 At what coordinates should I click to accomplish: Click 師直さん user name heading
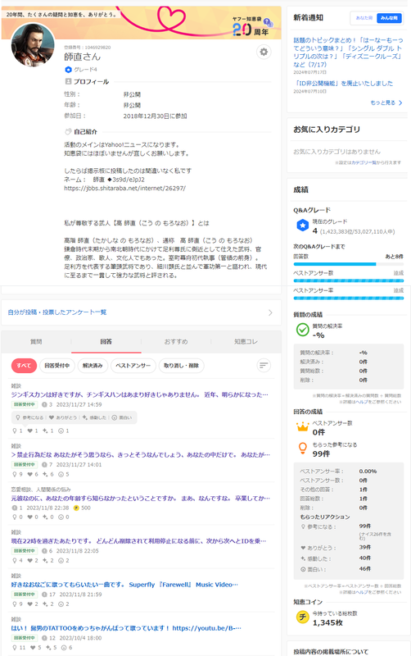(x=83, y=57)
